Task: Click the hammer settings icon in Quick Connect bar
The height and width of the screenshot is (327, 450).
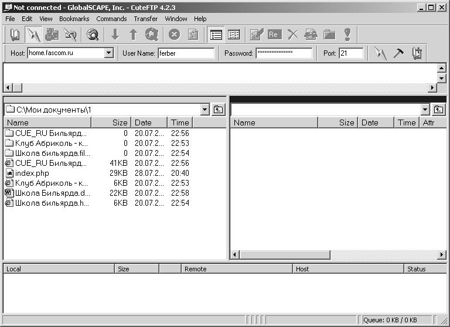Action: pyautogui.click(x=398, y=53)
